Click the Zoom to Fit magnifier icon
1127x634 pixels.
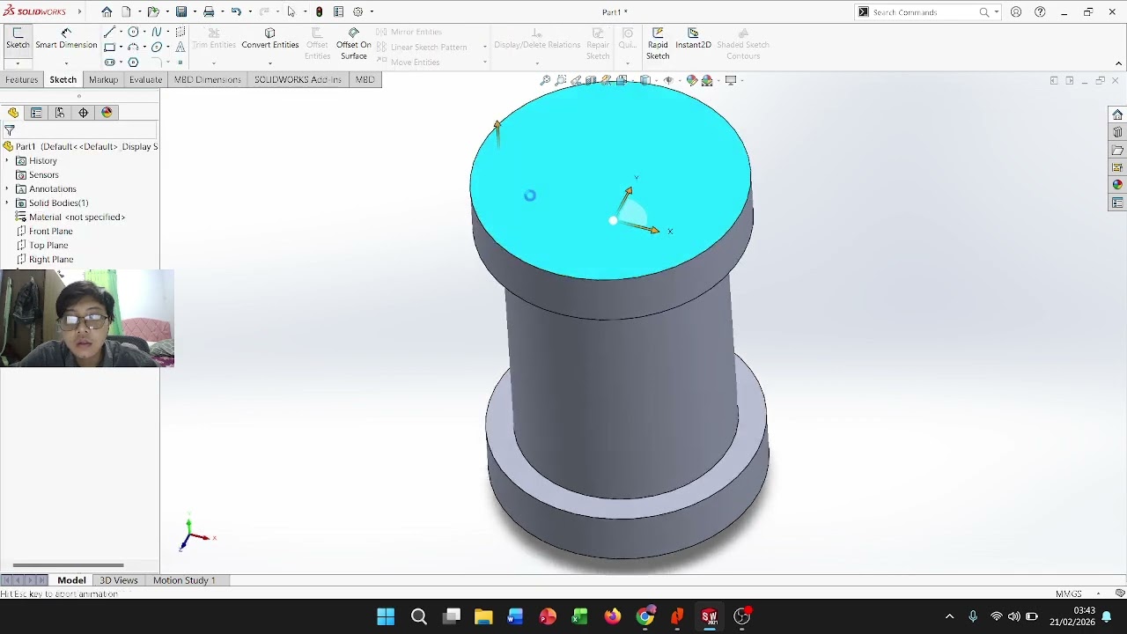click(546, 80)
